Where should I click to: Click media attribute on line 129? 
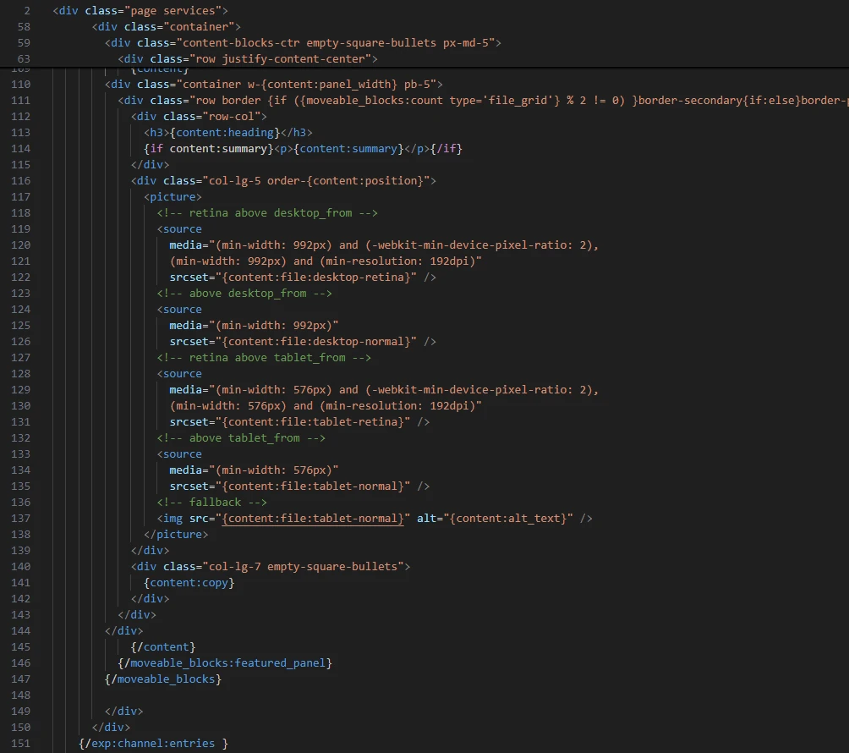(384, 389)
